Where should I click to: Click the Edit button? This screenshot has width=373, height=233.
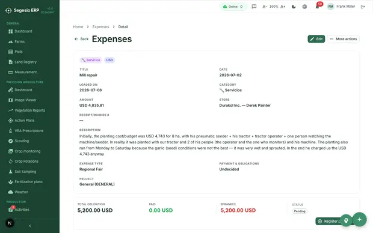[x=316, y=39]
